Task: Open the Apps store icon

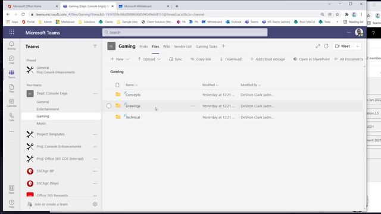Action: click(x=11, y=189)
